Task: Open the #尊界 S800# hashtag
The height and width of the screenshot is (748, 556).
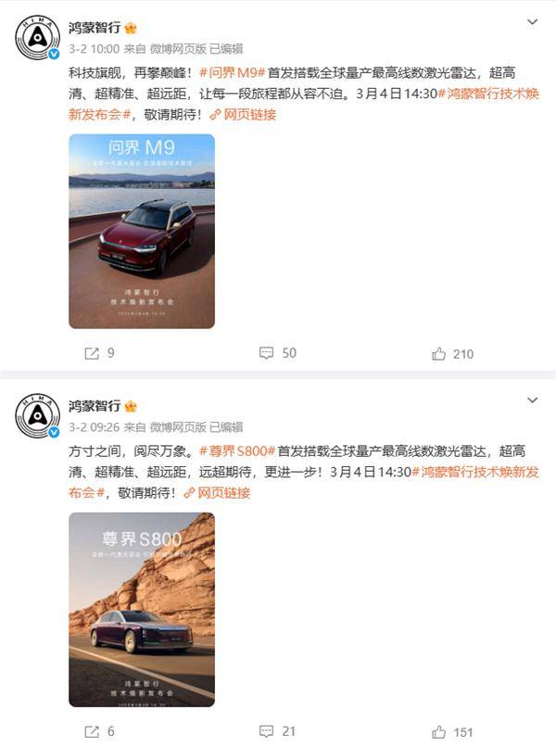Action: pyautogui.click(x=237, y=451)
